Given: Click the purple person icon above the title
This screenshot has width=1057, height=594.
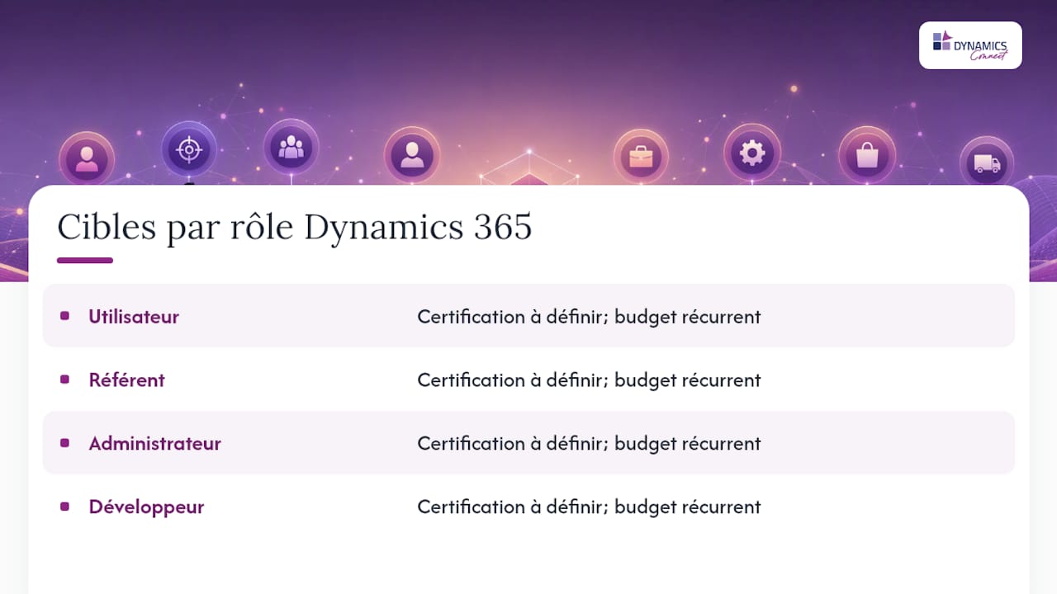Looking at the screenshot, I should [412, 154].
